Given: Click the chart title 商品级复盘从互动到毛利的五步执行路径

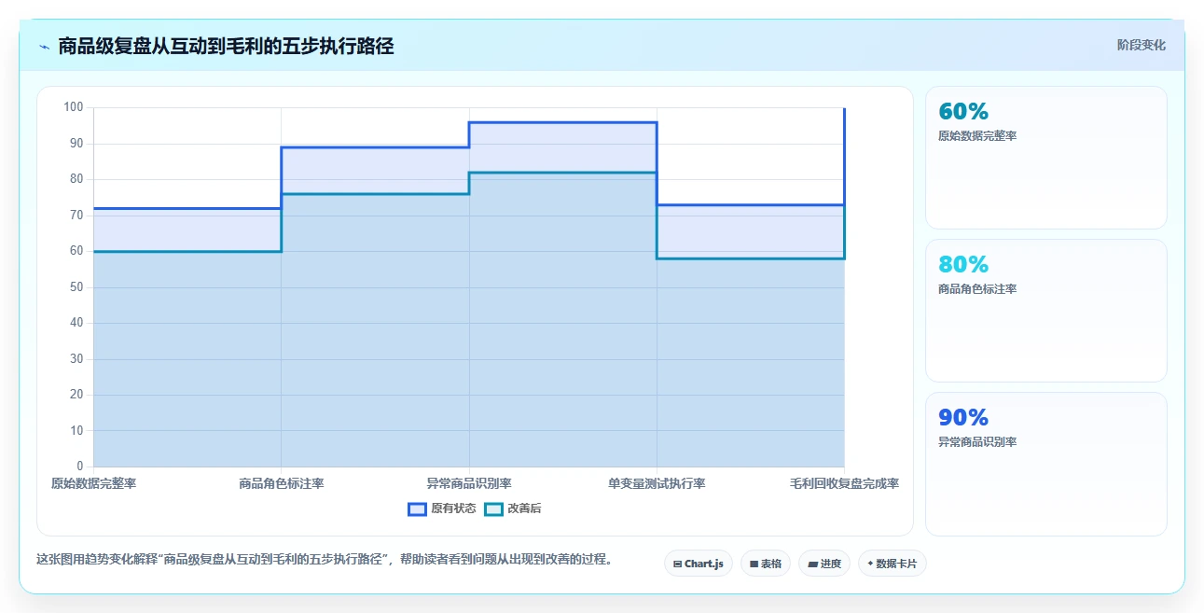Looking at the screenshot, I should (226, 46).
